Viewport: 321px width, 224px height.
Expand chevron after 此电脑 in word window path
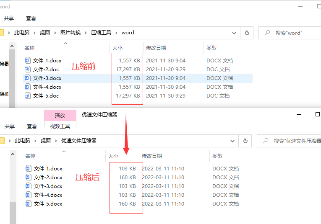34,33
